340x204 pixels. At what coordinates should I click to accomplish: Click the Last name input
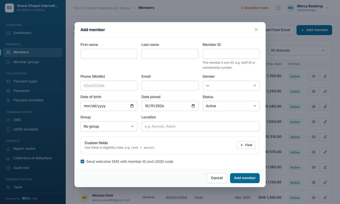[170, 54]
